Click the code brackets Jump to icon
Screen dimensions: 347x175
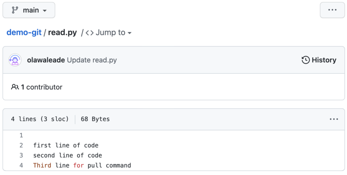[x=90, y=33]
